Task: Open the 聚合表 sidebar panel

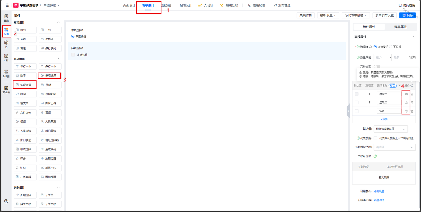Action: 6,90
